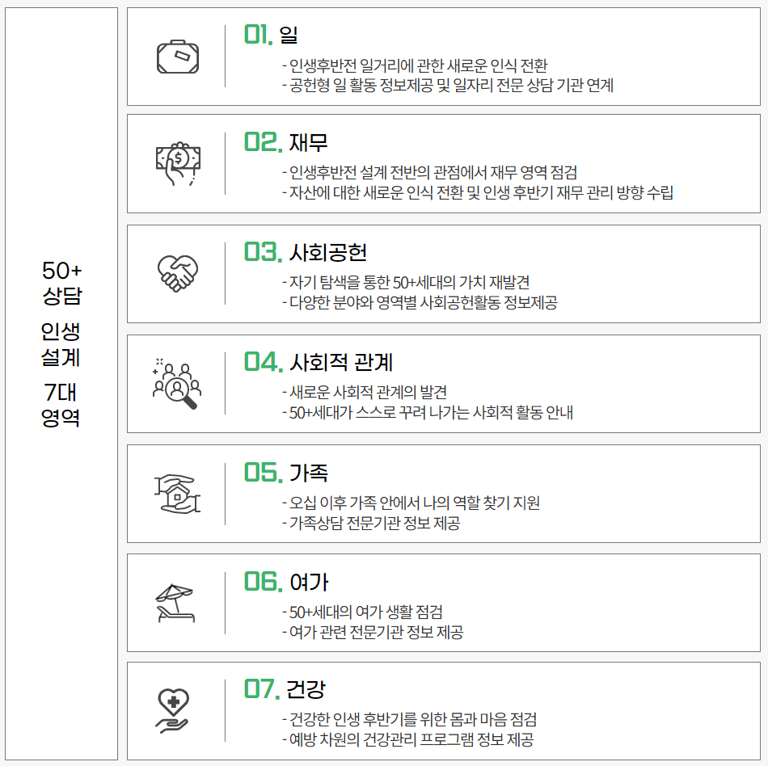Click the beach umbrella icon for 여가
Viewport: 768px width, 766px height.
coord(175,603)
